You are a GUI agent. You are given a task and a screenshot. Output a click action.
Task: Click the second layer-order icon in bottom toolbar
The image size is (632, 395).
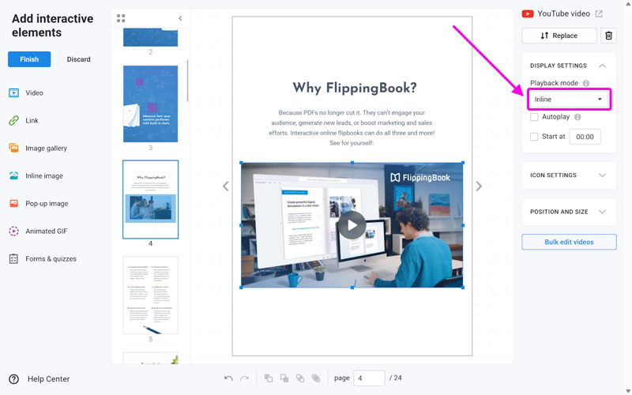(x=284, y=378)
